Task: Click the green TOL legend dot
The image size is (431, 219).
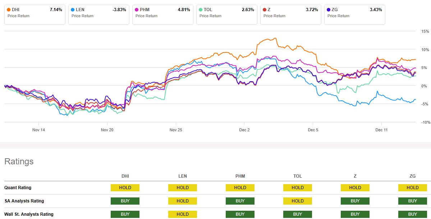Action: pos(201,10)
